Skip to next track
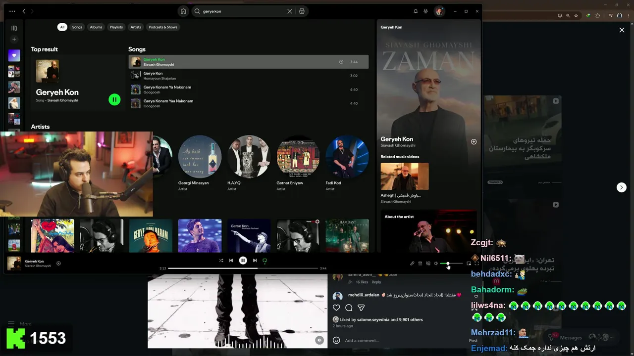The image size is (634, 356). (x=255, y=261)
